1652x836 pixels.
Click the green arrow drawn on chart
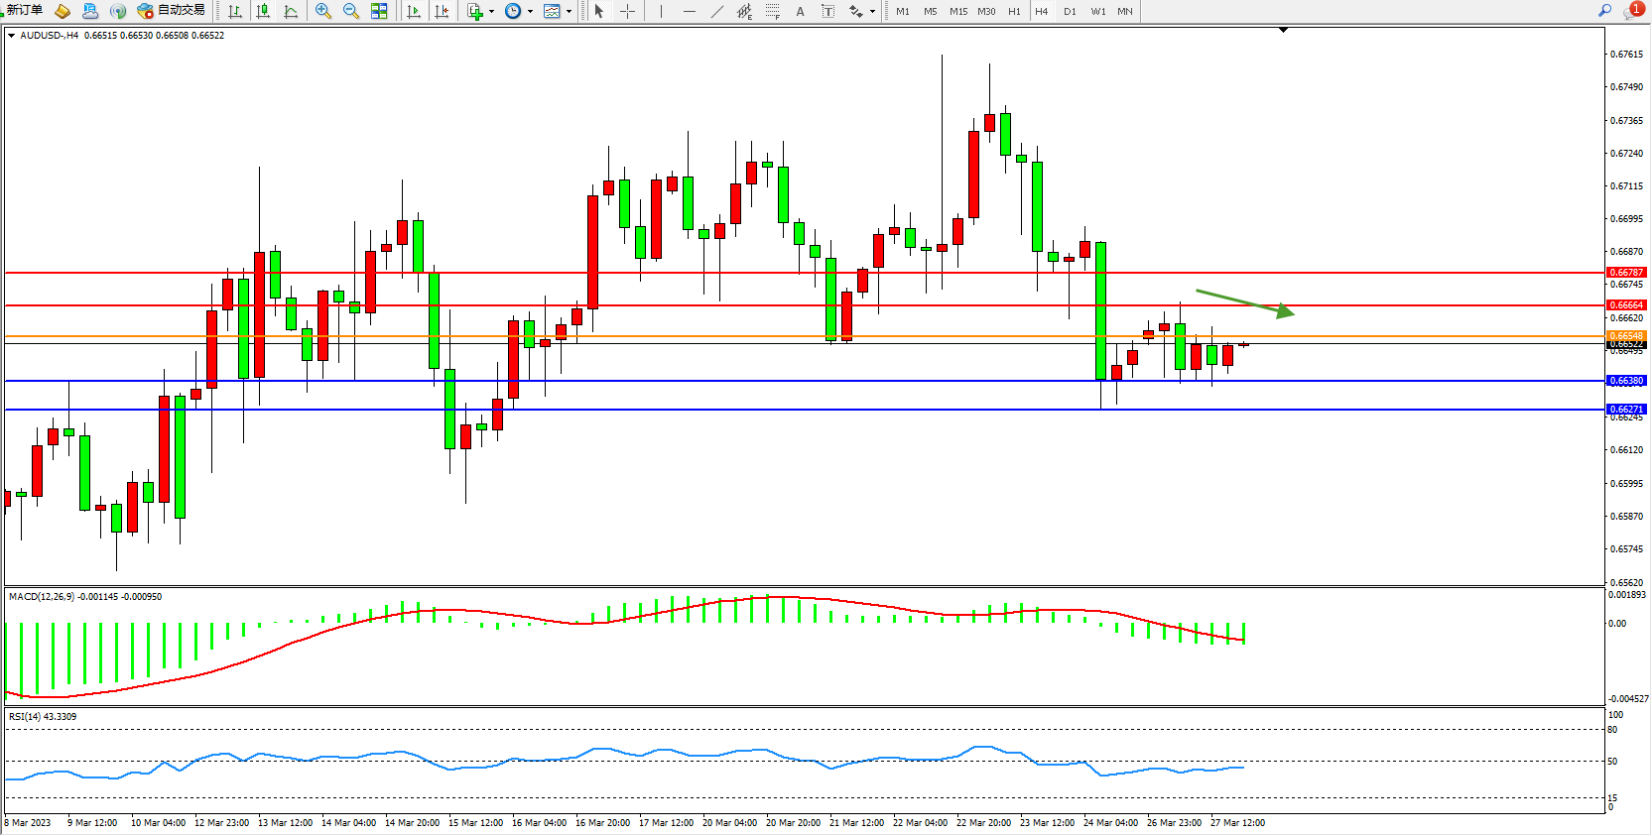point(1244,301)
